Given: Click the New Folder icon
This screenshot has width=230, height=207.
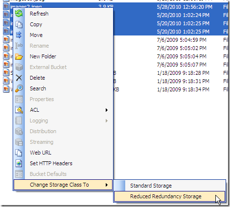Looking at the screenshot, I should pyautogui.click(x=19, y=56).
